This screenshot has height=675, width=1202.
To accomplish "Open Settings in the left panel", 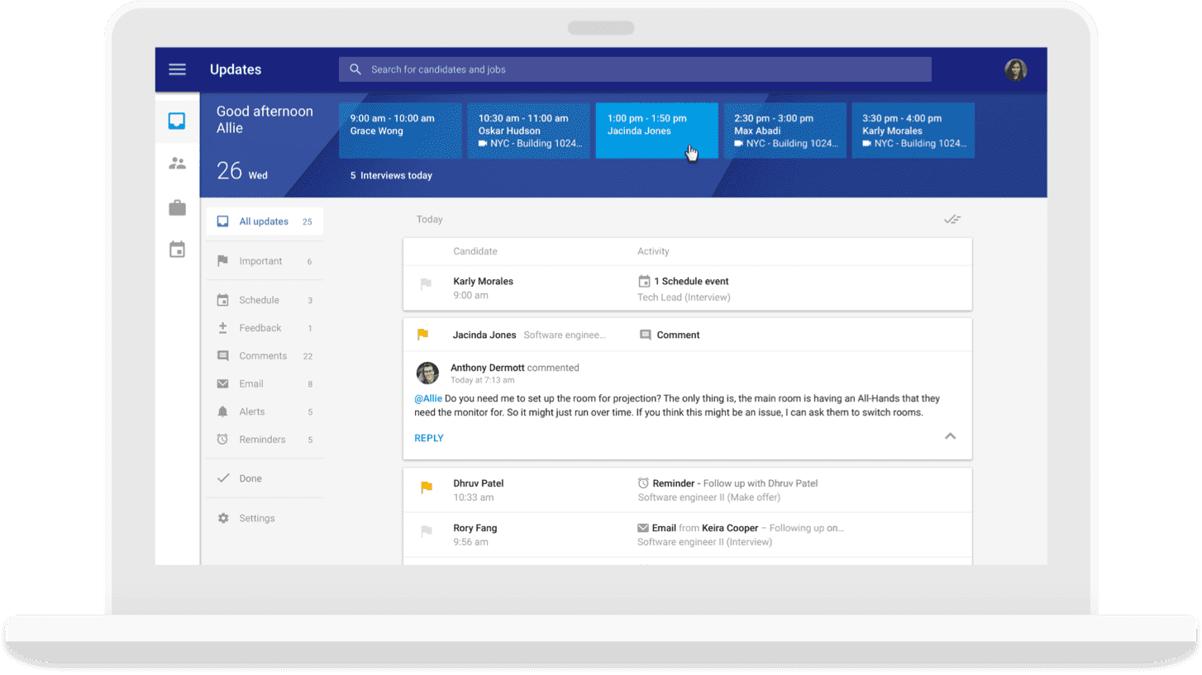I will pos(256,518).
